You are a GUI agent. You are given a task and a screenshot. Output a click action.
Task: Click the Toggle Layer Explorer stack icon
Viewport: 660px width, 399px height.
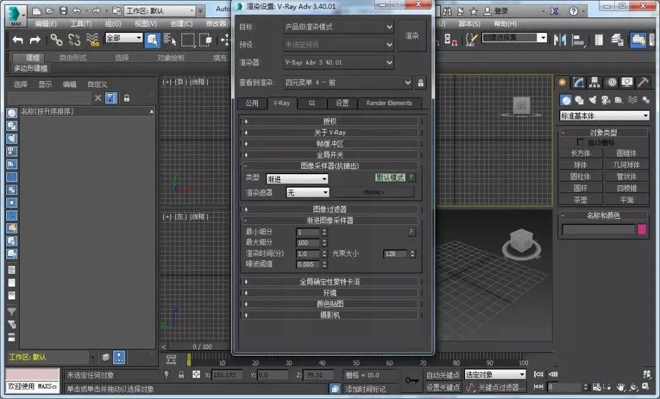tap(617, 40)
